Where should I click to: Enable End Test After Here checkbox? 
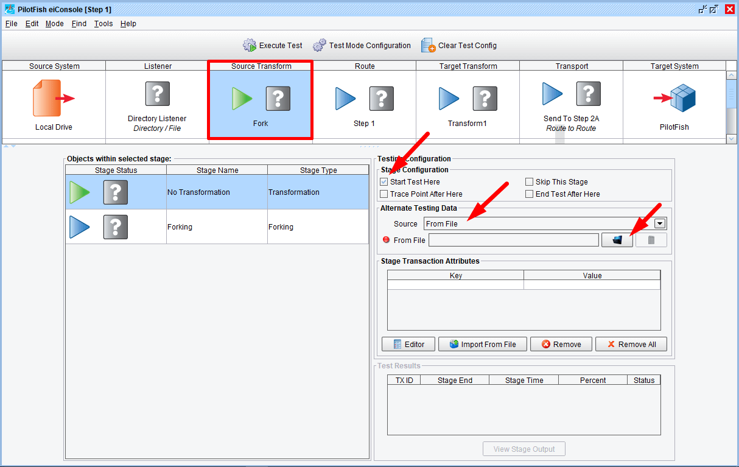(530, 194)
